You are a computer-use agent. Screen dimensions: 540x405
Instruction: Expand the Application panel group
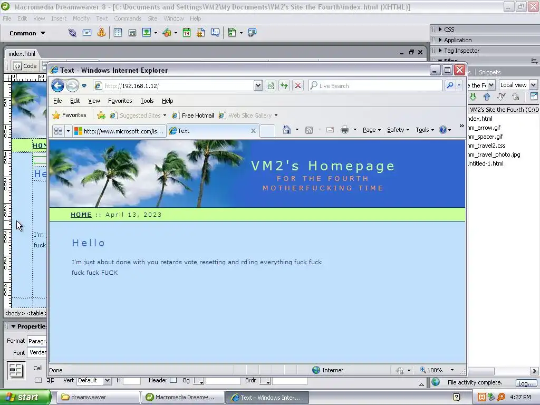(440, 40)
